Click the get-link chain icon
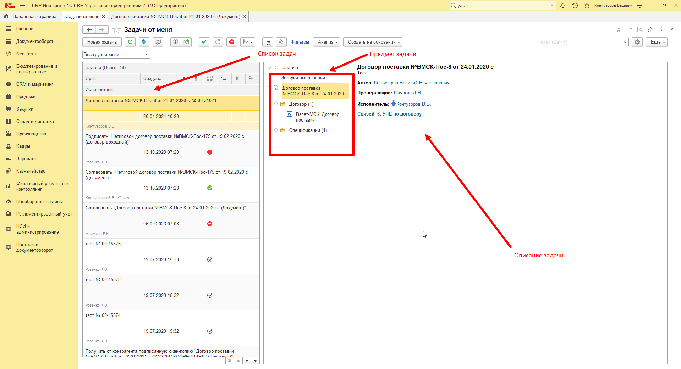Screen dimensions: 681x369 tap(650, 29)
